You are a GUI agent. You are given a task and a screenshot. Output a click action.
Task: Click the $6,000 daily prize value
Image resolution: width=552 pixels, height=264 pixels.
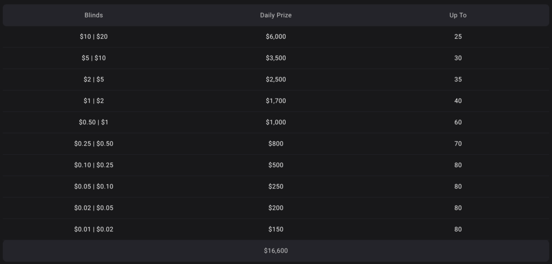point(275,37)
